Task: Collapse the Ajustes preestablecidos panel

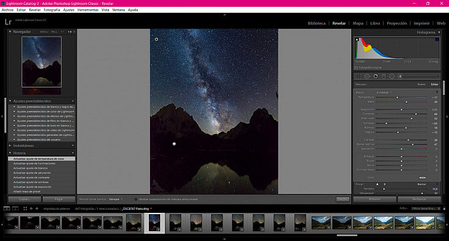Action: (10, 101)
